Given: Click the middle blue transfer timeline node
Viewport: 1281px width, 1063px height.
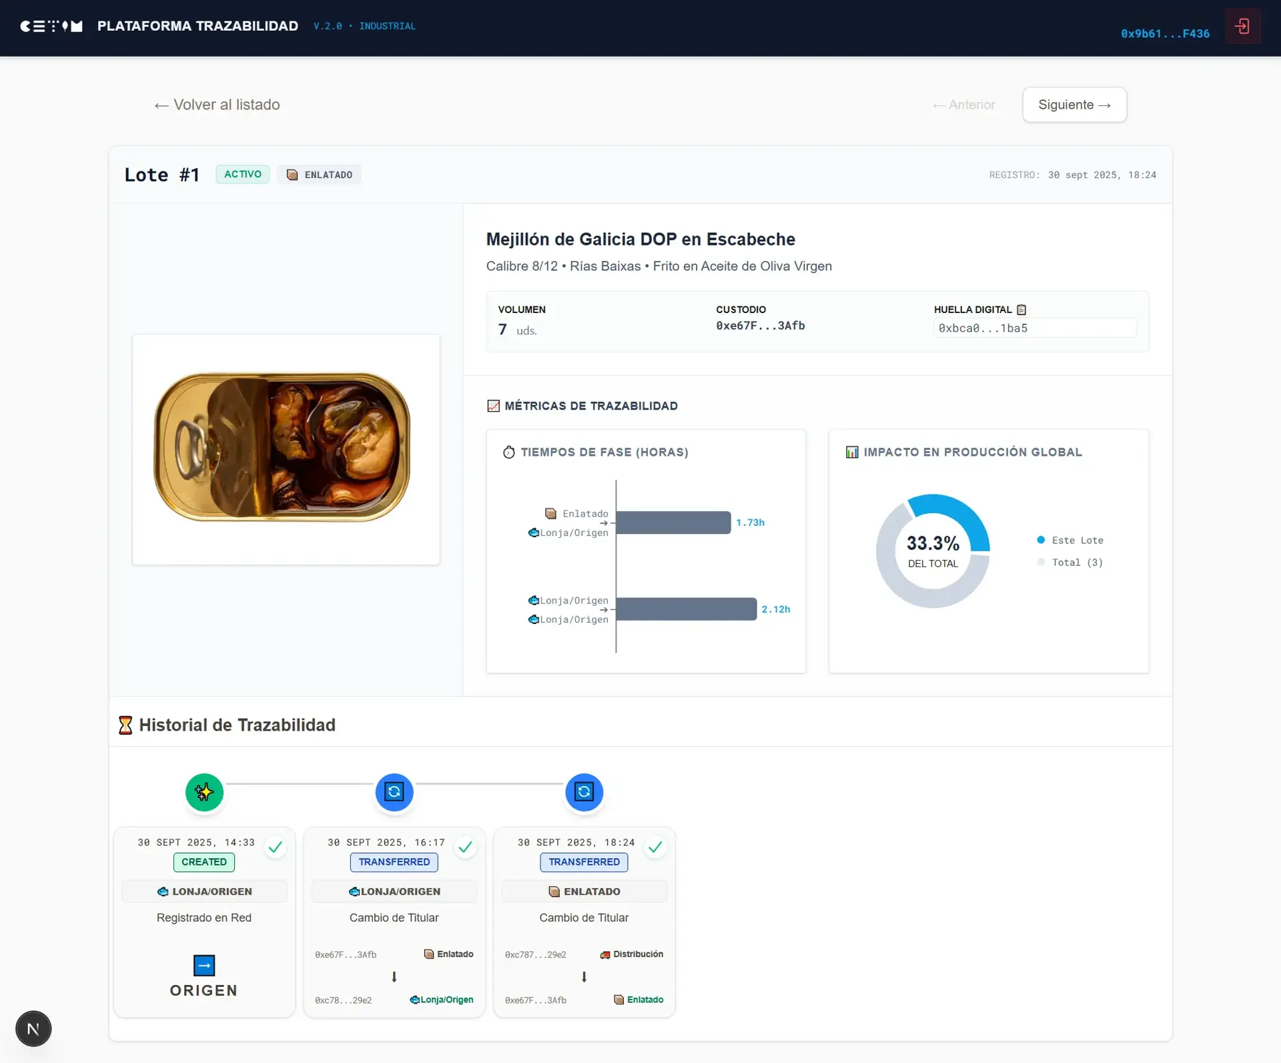Looking at the screenshot, I should (394, 792).
